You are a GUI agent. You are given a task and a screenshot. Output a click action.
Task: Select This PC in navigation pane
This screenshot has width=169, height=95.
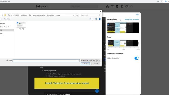(7, 30)
